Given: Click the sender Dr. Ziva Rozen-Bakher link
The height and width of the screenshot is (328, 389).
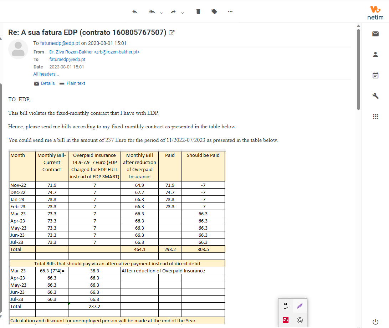Looking at the screenshot, I should point(94,52).
